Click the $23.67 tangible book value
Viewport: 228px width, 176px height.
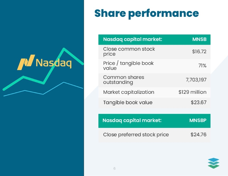point(198,102)
